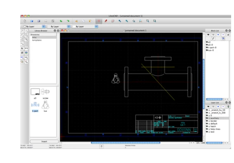Select the help-lines layer row
Screen dimensions: 234x163
tap(217, 129)
